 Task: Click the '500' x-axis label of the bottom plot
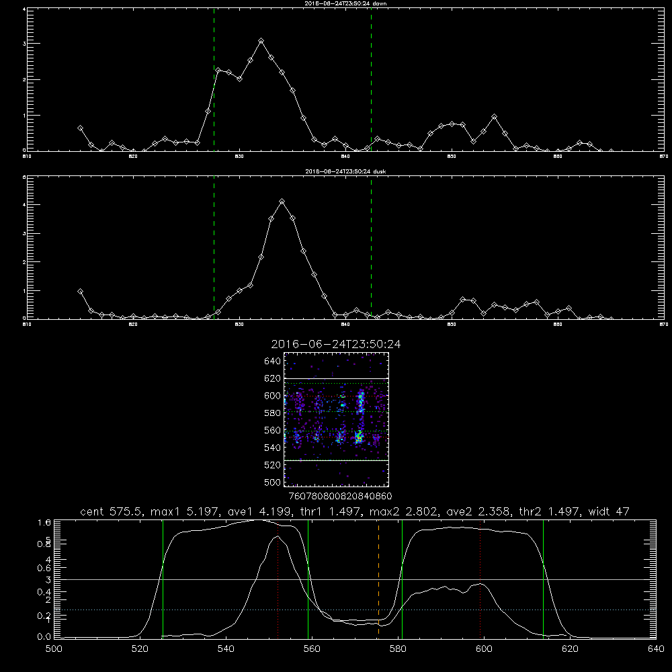tap(54, 649)
